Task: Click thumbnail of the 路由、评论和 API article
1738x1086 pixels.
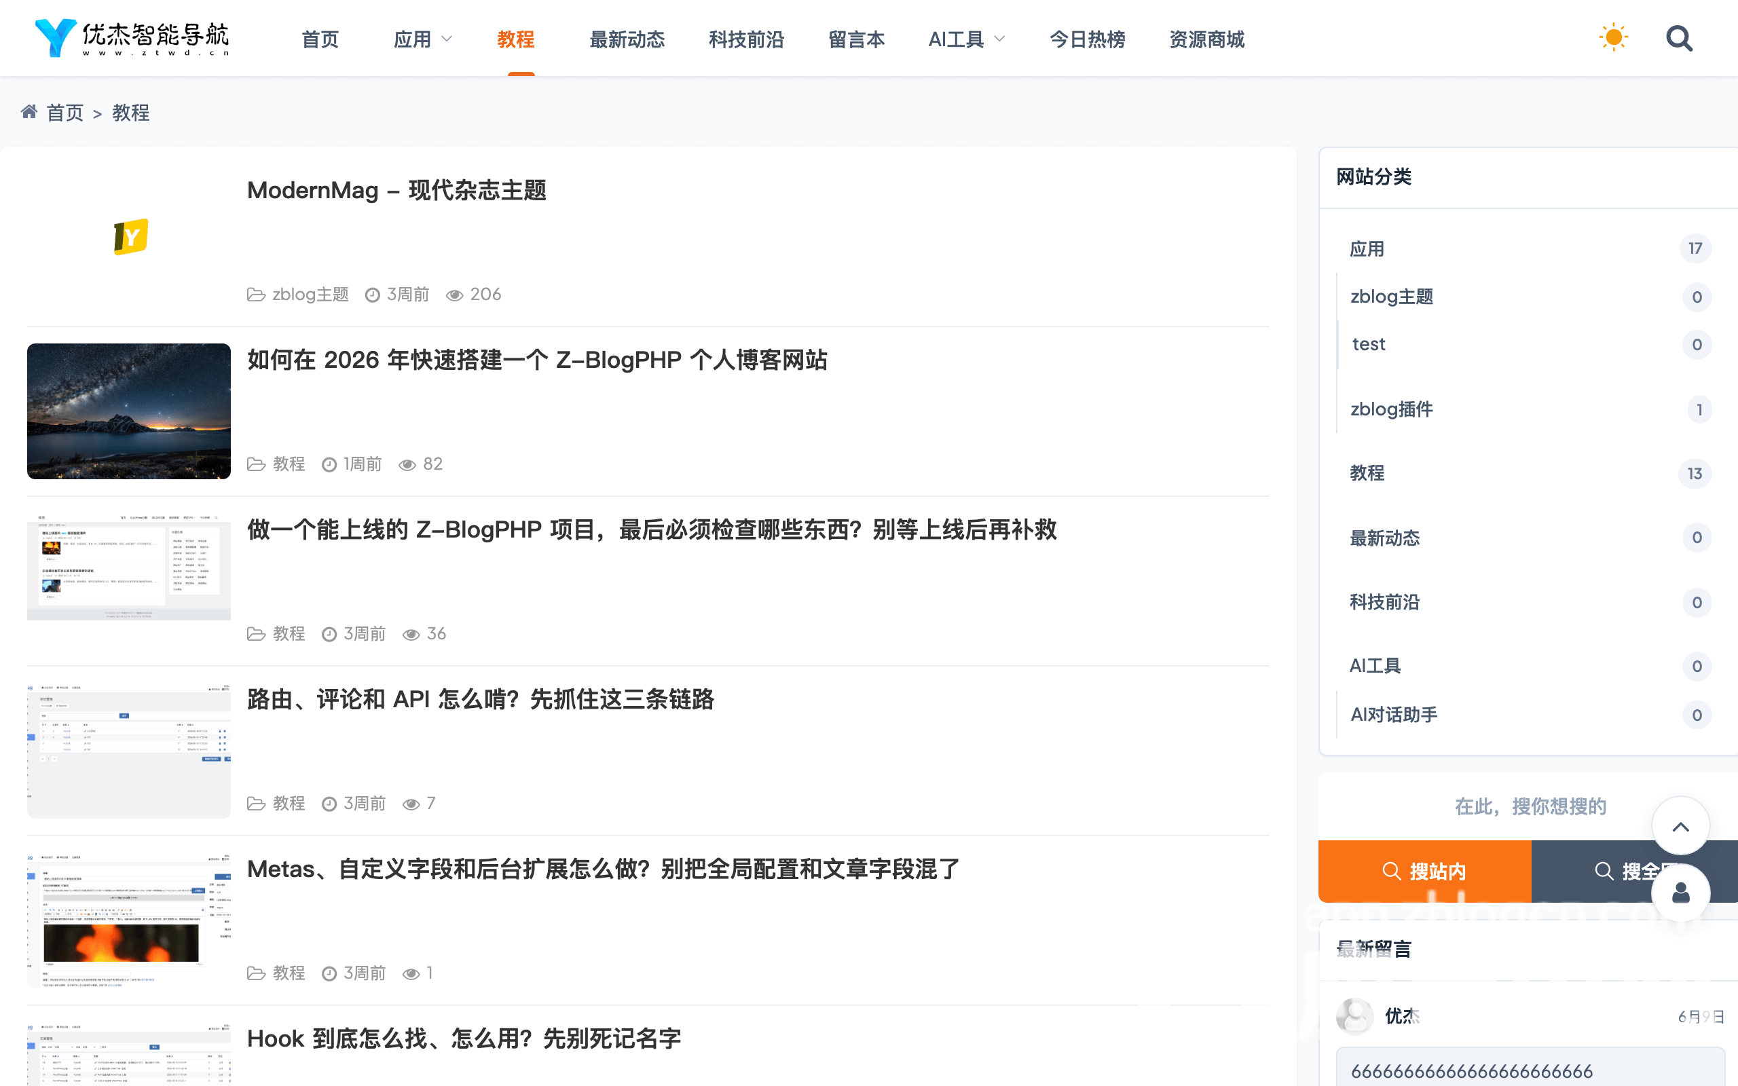Action: [x=128, y=751]
